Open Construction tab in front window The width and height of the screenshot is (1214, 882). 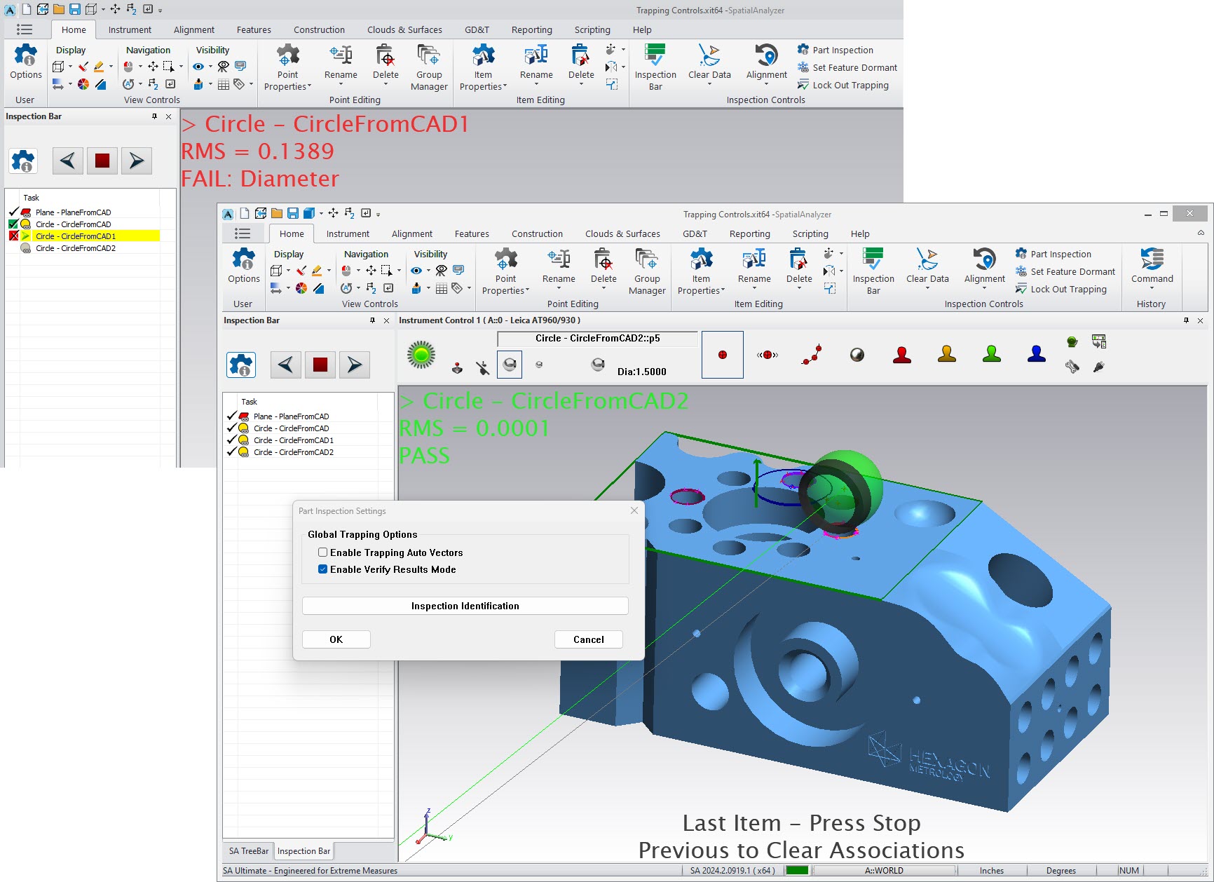[x=537, y=234]
